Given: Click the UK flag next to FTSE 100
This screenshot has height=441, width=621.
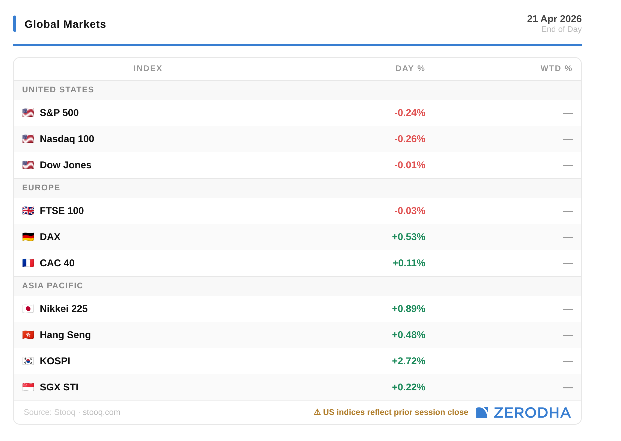Looking at the screenshot, I should [28, 211].
